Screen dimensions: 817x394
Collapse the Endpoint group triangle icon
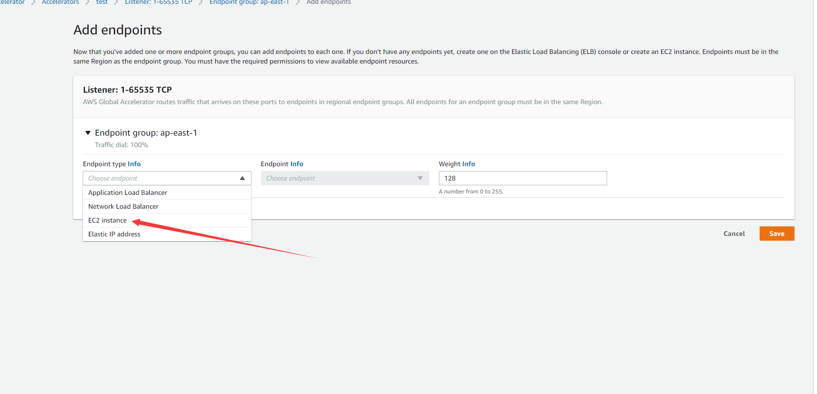tap(88, 133)
